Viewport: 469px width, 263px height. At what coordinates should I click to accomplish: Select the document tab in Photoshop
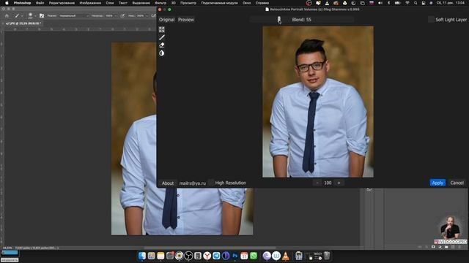tap(23, 23)
